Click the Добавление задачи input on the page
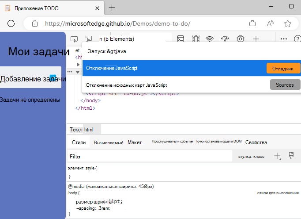Viewport: 301px width, 219px height. [x=31, y=77]
